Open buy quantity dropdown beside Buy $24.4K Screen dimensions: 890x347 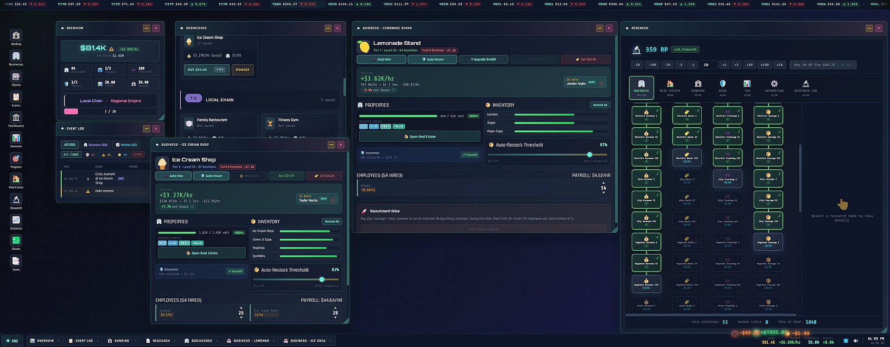220,70
